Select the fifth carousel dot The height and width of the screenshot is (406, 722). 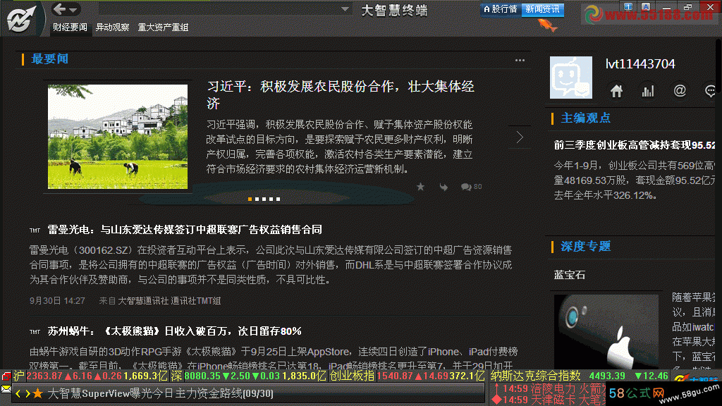point(278,199)
